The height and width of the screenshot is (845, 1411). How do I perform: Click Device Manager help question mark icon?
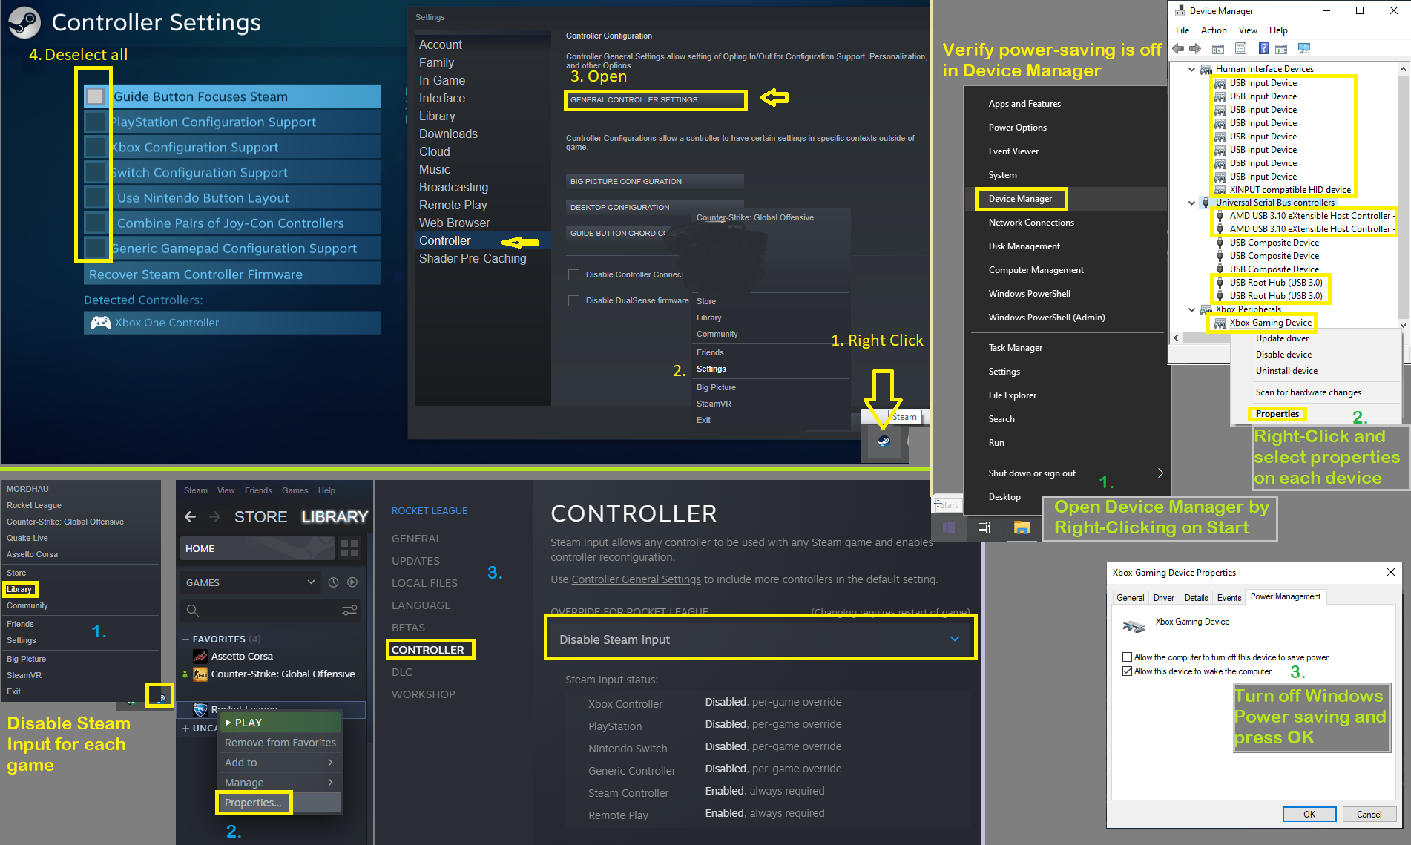(x=1263, y=49)
